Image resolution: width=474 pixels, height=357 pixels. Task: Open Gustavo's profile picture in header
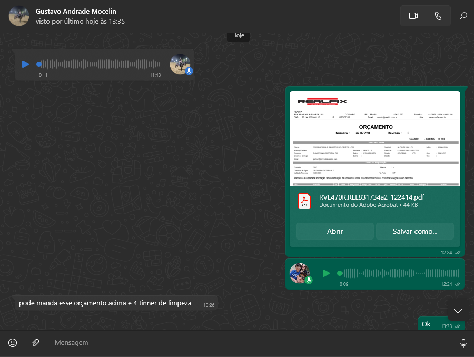[x=19, y=16]
